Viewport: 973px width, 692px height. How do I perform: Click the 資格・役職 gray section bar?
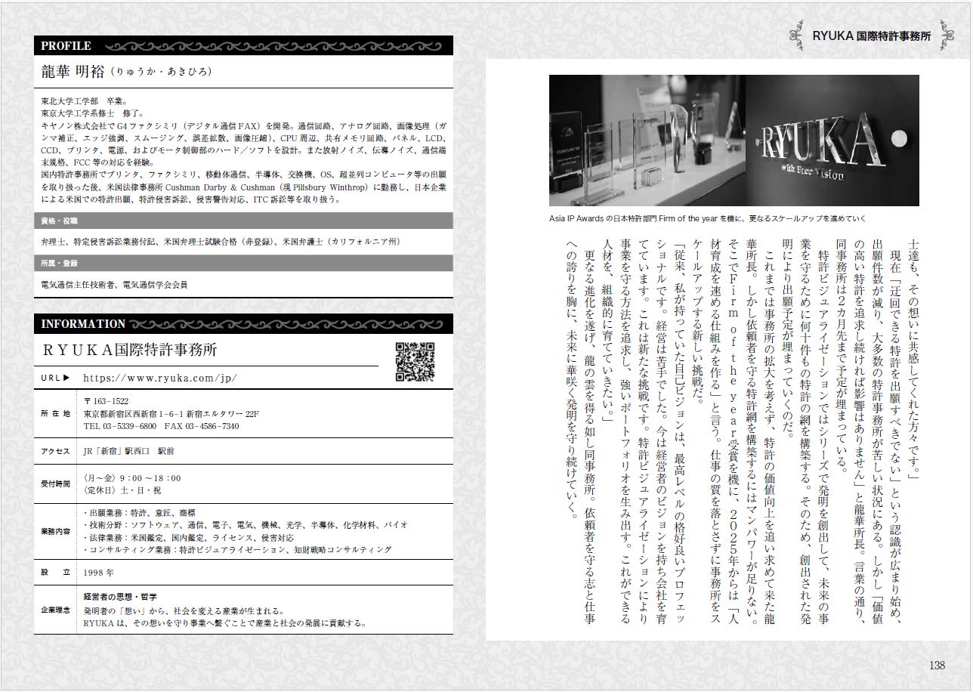(243, 221)
